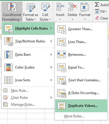Click the Color Scales icon
The width and height of the screenshot is (109, 124).
(8, 67)
